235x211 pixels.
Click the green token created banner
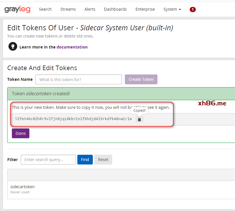[121, 94]
